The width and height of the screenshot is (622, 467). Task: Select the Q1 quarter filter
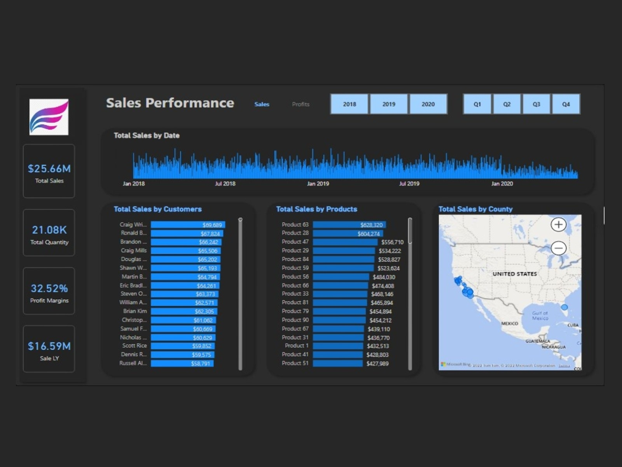tap(477, 104)
